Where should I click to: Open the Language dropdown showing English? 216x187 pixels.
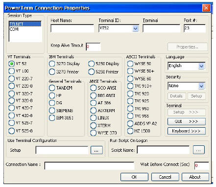201,66
